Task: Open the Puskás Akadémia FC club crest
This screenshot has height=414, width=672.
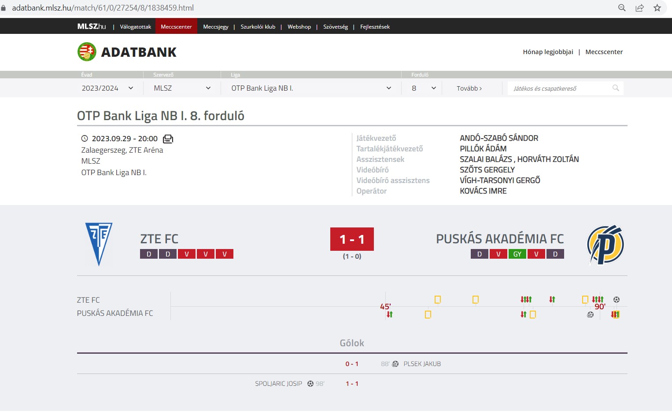Action: click(606, 245)
